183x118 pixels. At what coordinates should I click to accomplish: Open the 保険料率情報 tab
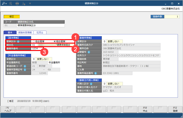click(x=25, y=32)
